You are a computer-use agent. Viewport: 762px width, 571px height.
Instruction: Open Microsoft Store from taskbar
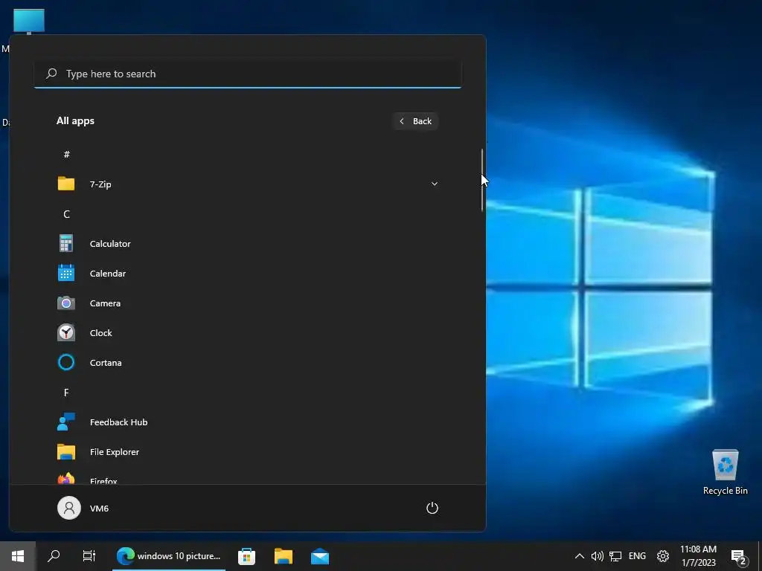(x=247, y=556)
